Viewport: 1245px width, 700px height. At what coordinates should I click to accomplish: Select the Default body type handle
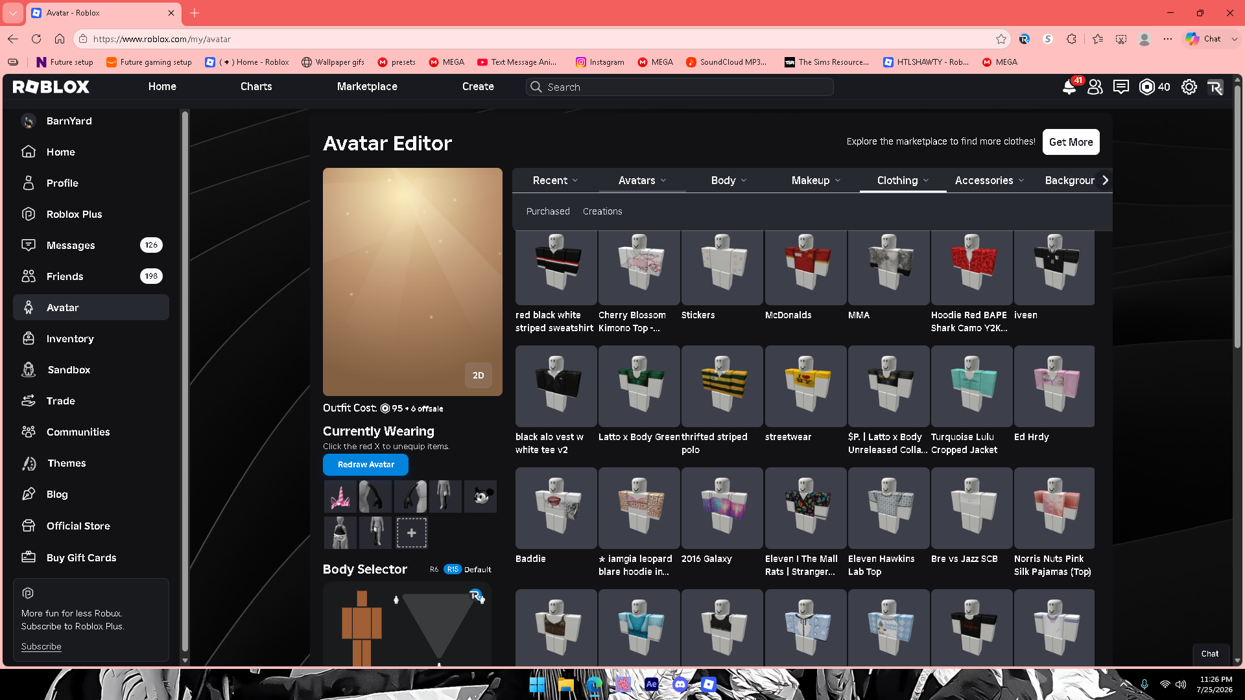[x=477, y=570]
